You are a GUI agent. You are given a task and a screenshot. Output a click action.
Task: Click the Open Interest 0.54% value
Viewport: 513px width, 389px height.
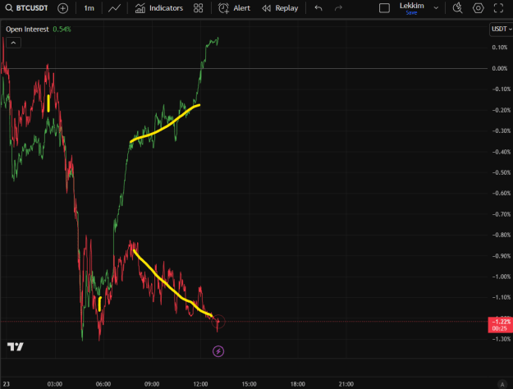point(62,29)
